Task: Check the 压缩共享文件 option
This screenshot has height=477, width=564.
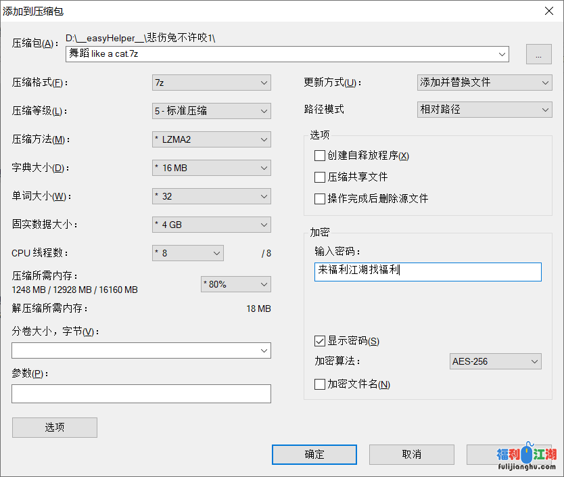Action: 320,177
